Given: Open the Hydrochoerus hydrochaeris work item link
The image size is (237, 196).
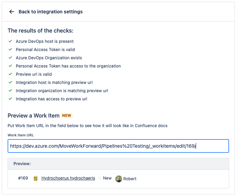Looking at the screenshot, I should [x=68, y=178].
